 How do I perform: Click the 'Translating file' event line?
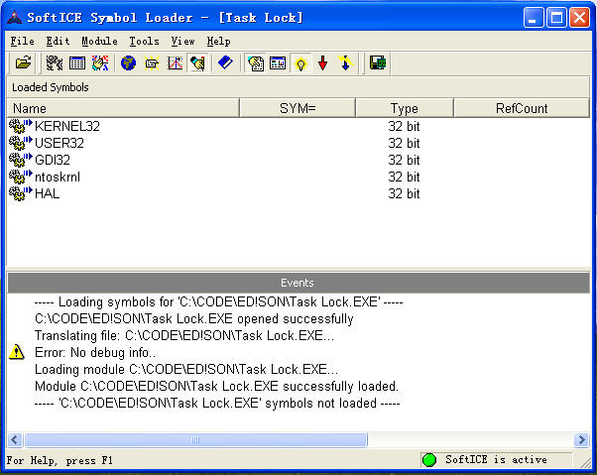[184, 335]
